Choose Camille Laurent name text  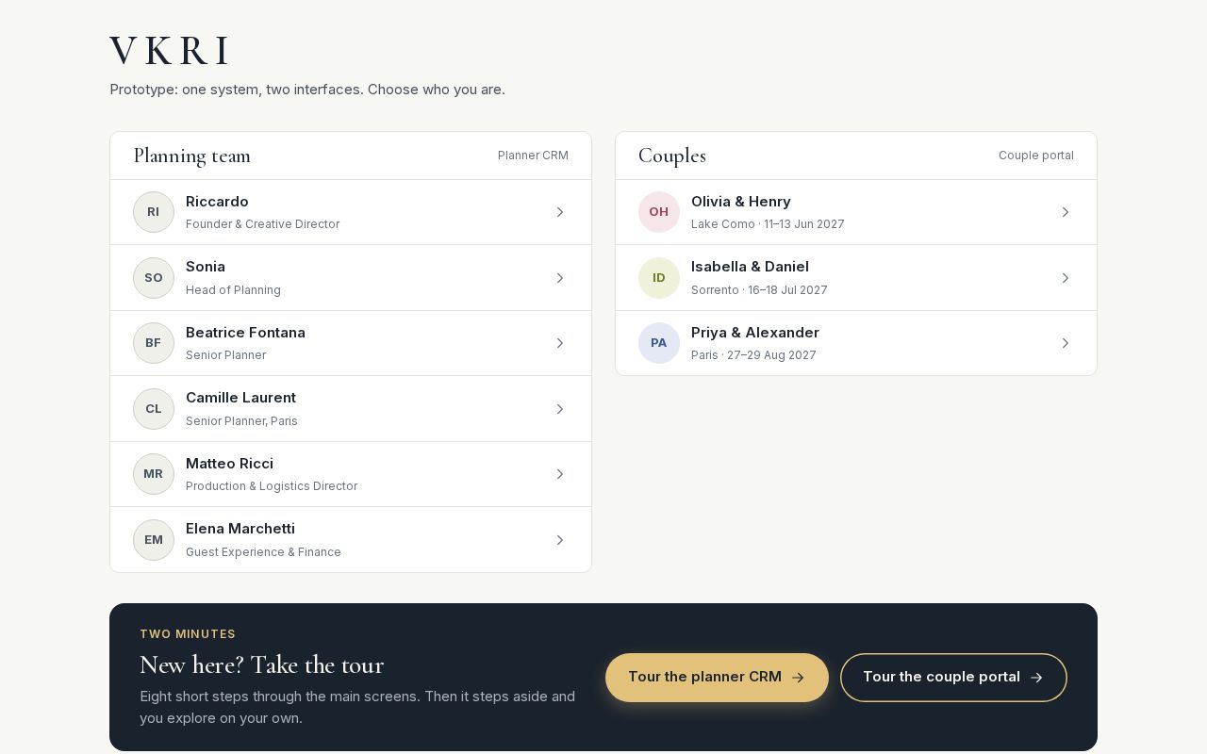(240, 398)
